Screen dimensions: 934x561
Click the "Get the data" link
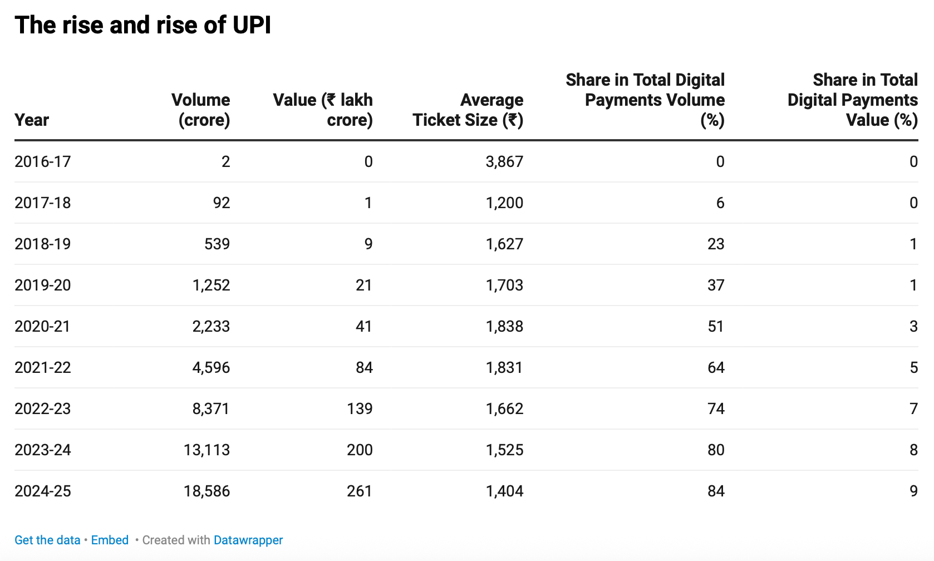click(x=47, y=540)
